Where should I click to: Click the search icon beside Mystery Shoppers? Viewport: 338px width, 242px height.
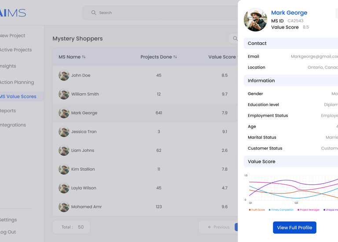235,39
